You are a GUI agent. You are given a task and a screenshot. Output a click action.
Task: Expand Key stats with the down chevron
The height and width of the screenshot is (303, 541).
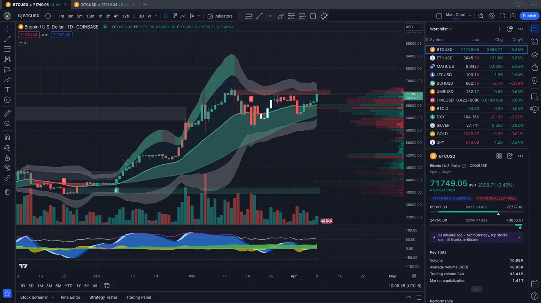pos(477,289)
